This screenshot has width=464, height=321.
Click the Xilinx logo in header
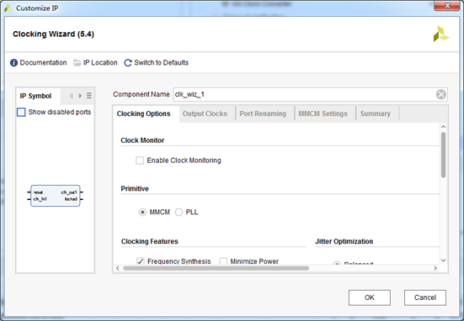441,34
